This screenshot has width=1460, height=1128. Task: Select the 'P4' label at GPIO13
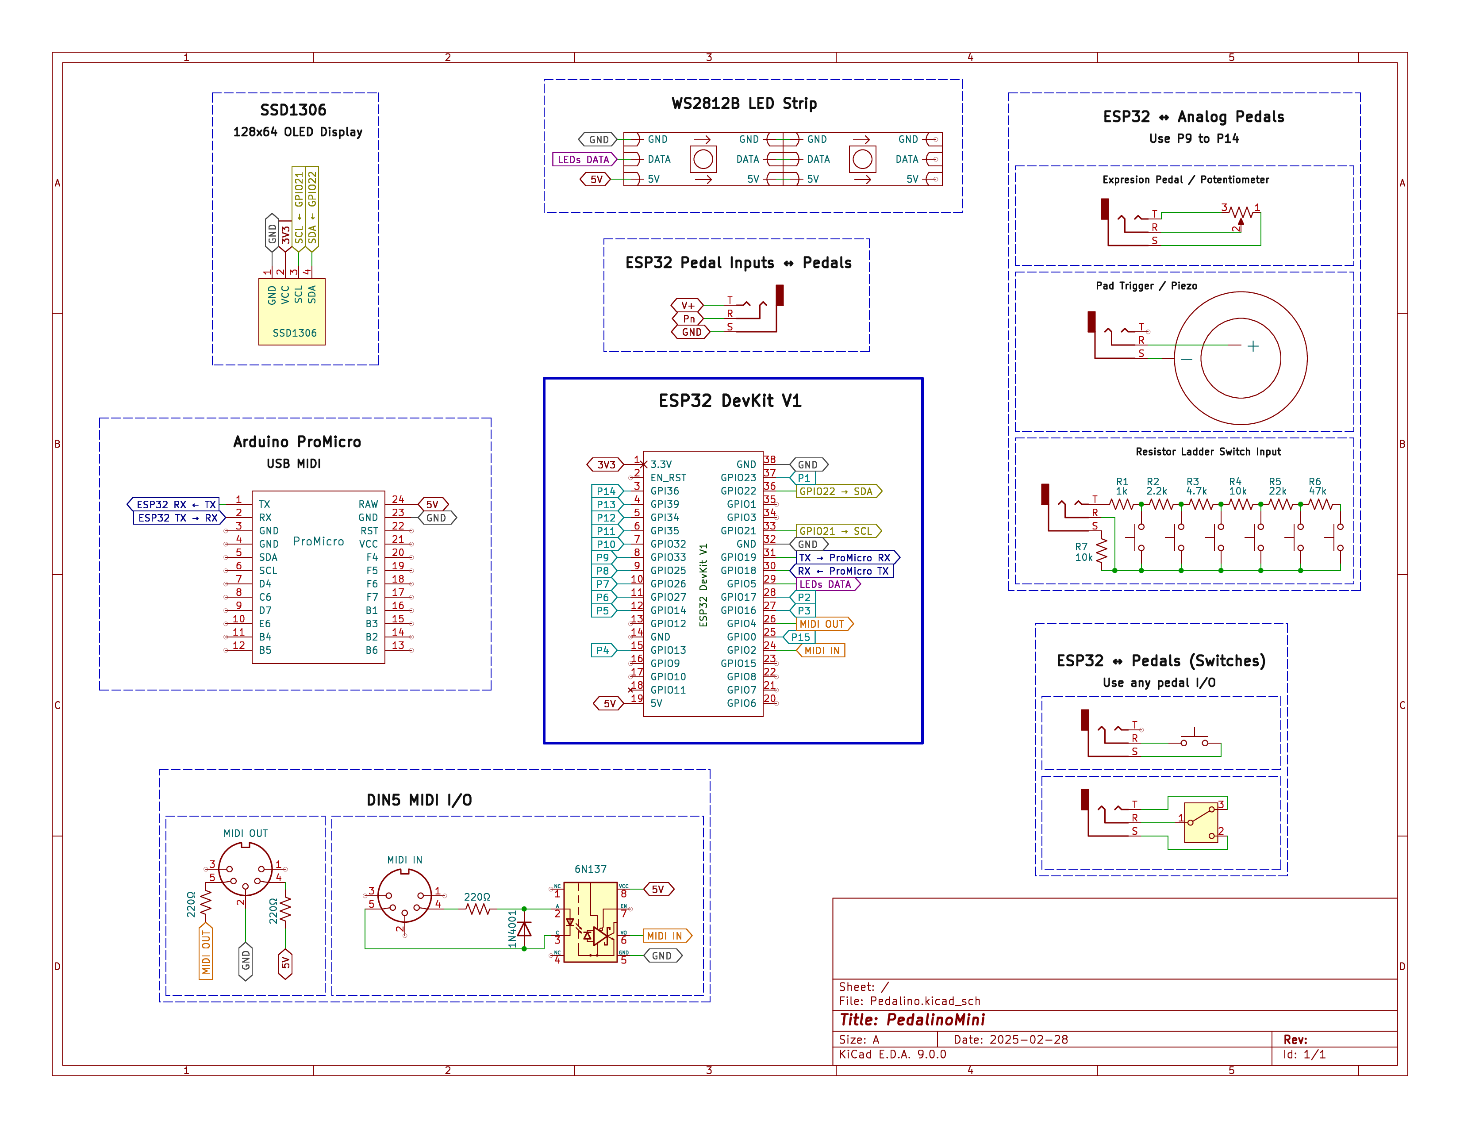coord(604,650)
